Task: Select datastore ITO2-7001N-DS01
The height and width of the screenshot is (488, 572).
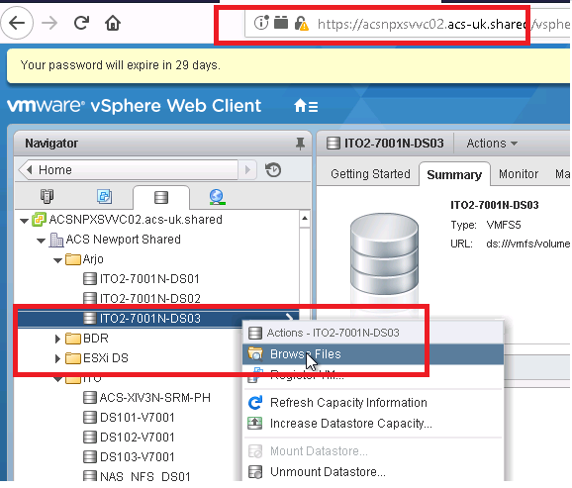Action: [x=149, y=279]
